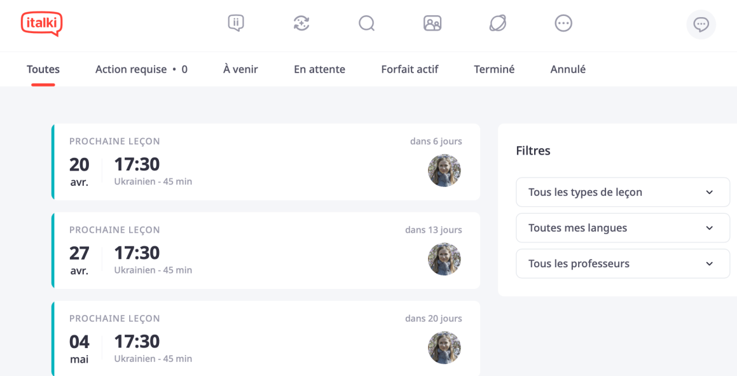Open the messages chat bubble icon
The height and width of the screenshot is (376, 737).
701,25
